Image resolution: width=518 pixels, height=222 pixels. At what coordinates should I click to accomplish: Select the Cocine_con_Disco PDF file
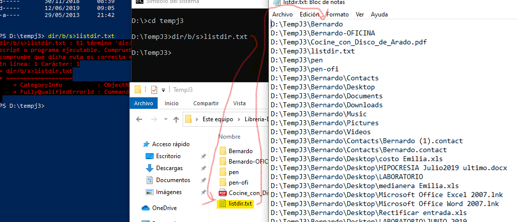point(243,193)
